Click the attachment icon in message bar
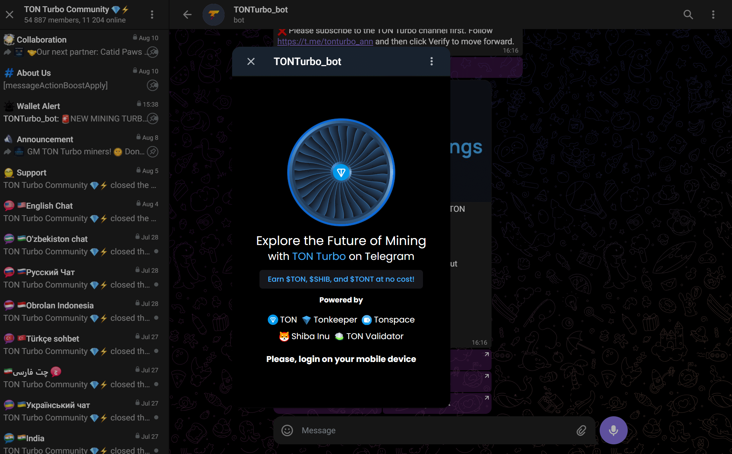The width and height of the screenshot is (732, 454). [x=581, y=429]
